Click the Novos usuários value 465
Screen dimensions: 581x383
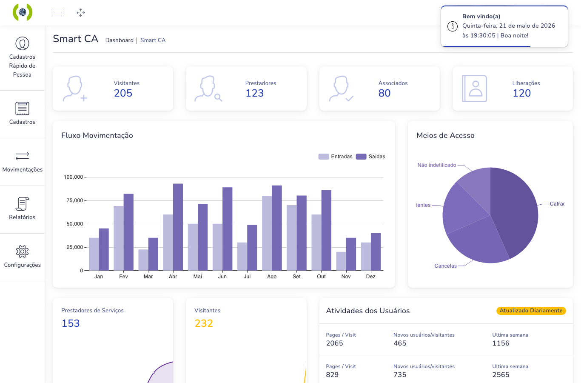pos(400,343)
